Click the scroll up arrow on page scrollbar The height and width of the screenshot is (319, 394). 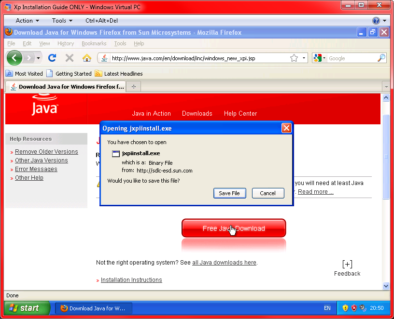[x=386, y=97]
